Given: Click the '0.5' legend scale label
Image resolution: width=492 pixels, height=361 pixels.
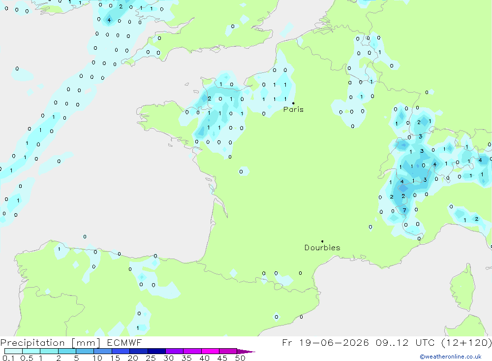Looking at the screenshot, I should 27,358.
